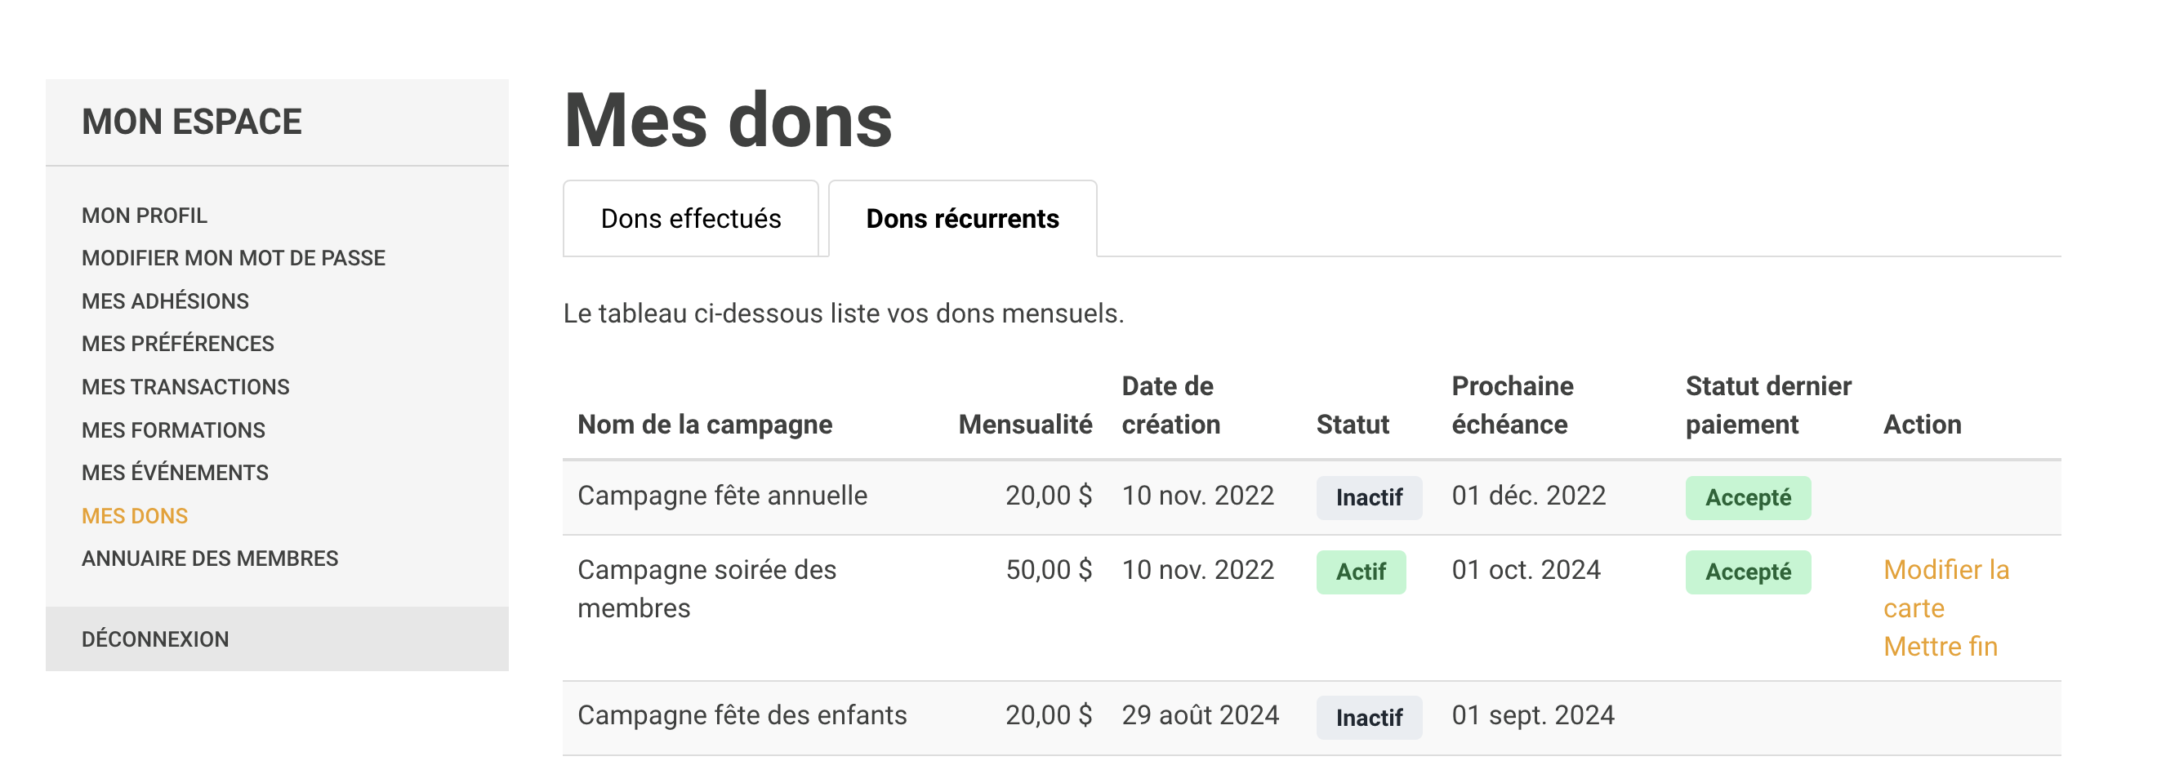The height and width of the screenshot is (761, 2166).
Task: Go to Modifier mon mot de passe
Action: point(233,258)
